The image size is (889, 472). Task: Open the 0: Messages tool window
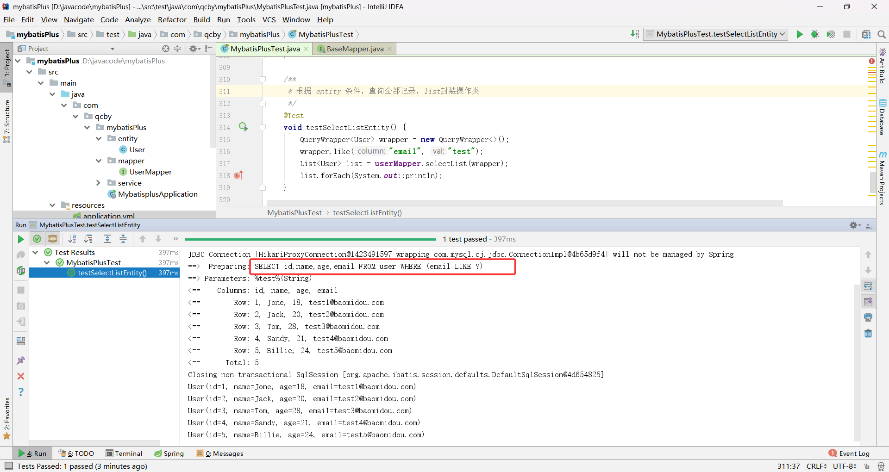click(220, 453)
